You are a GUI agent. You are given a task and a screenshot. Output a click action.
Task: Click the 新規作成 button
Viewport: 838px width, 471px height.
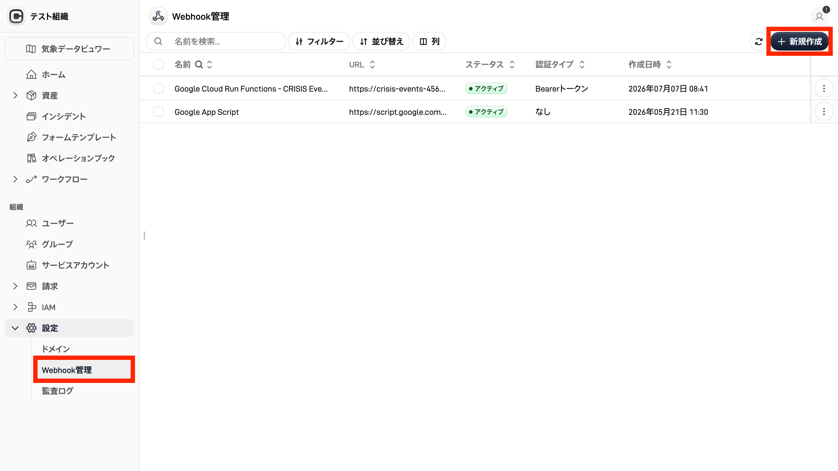point(799,42)
